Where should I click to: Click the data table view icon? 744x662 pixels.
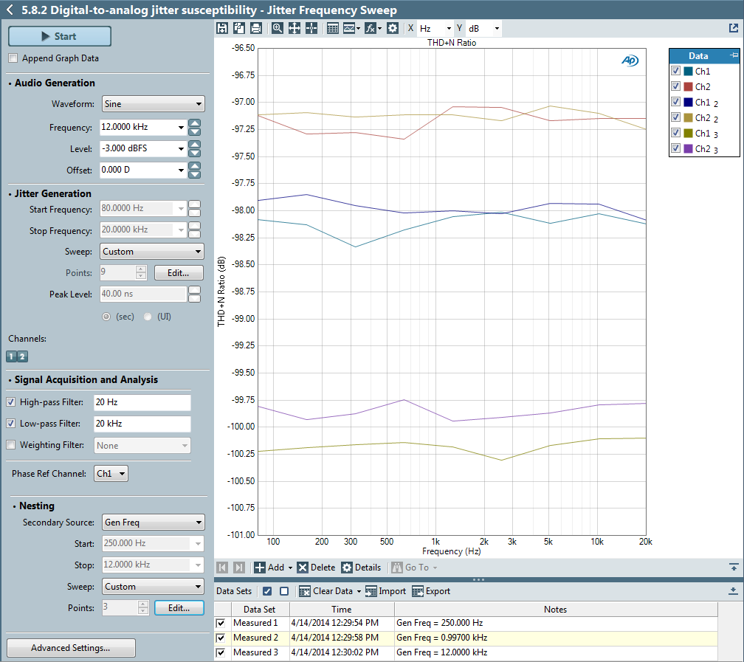[x=332, y=28]
